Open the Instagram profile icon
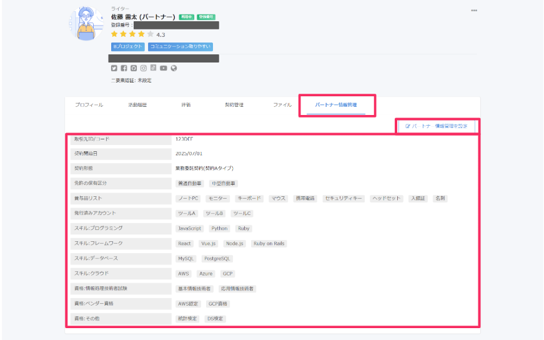The height and width of the screenshot is (340, 544). 143,68
